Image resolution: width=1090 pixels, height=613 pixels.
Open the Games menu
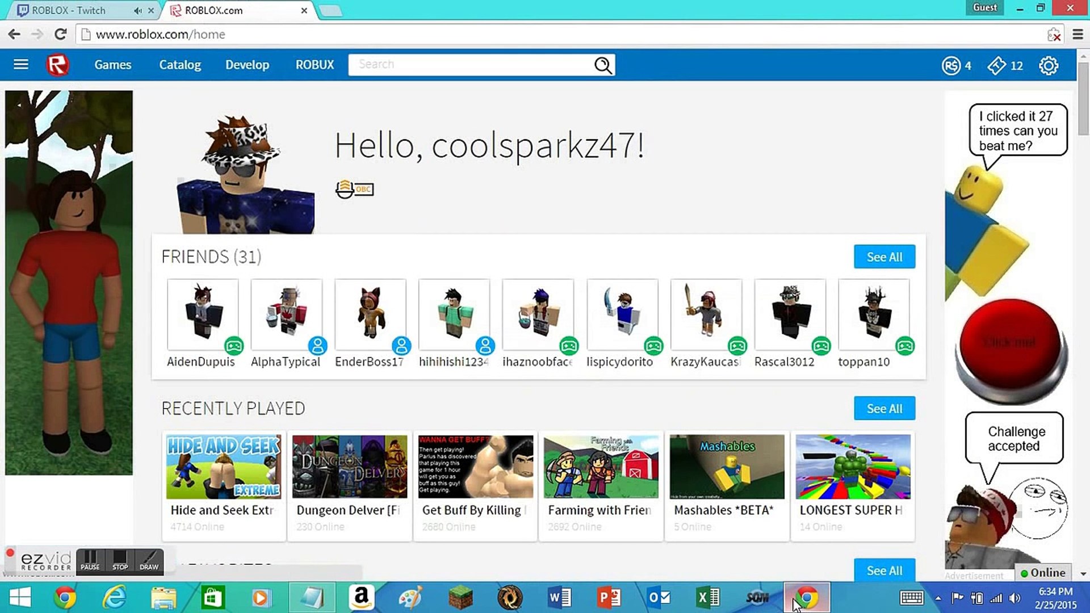click(112, 65)
